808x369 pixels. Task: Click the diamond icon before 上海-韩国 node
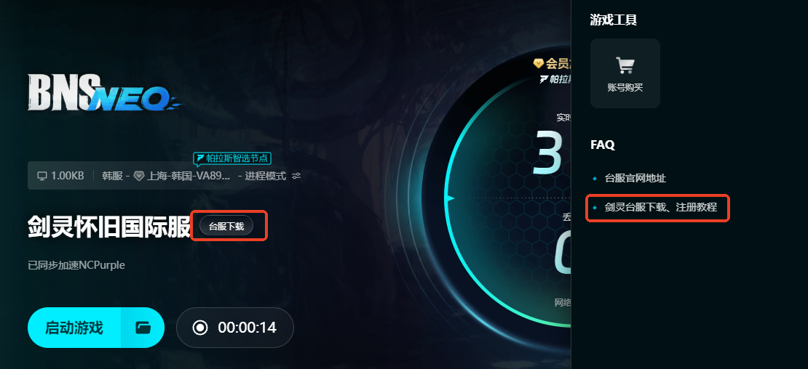point(138,176)
